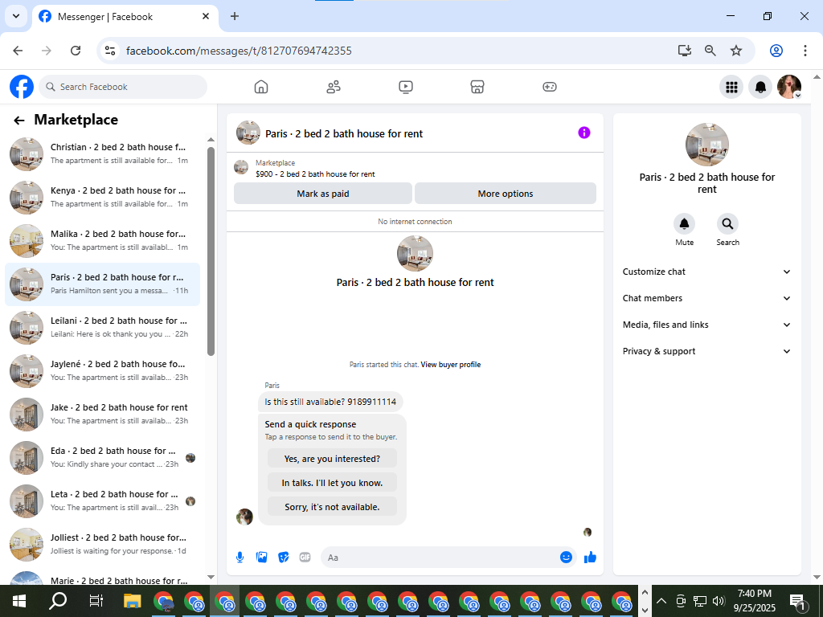The width and height of the screenshot is (823, 617).
Task: Open Task View on the taskbar
Action: tap(96, 601)
